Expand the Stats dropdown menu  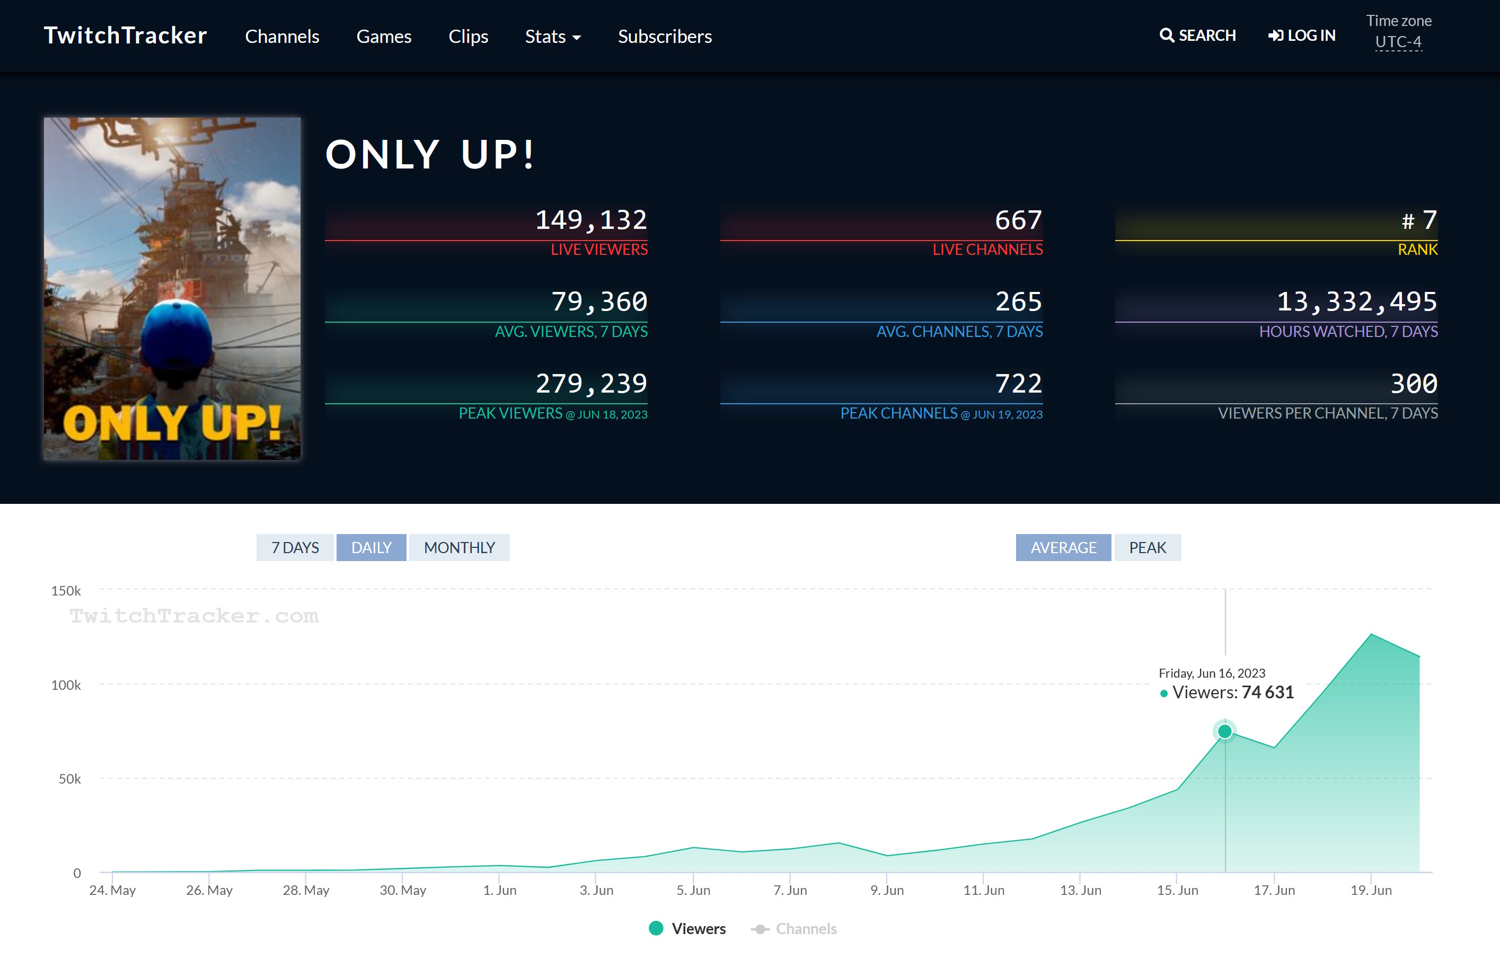click(x=553, y=37)
